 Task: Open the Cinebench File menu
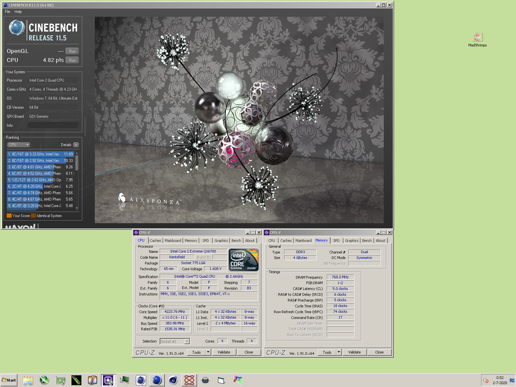[x=7, y=12]
